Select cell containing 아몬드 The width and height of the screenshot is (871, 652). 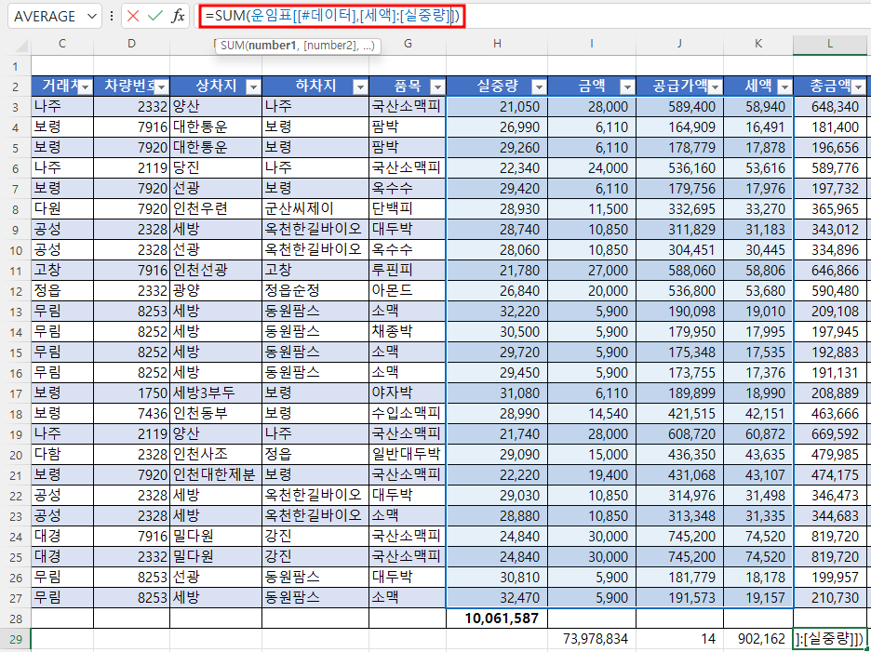(408, 291)
